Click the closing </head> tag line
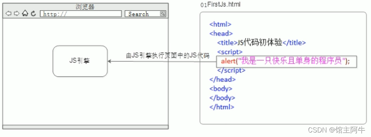 point(222,79)
